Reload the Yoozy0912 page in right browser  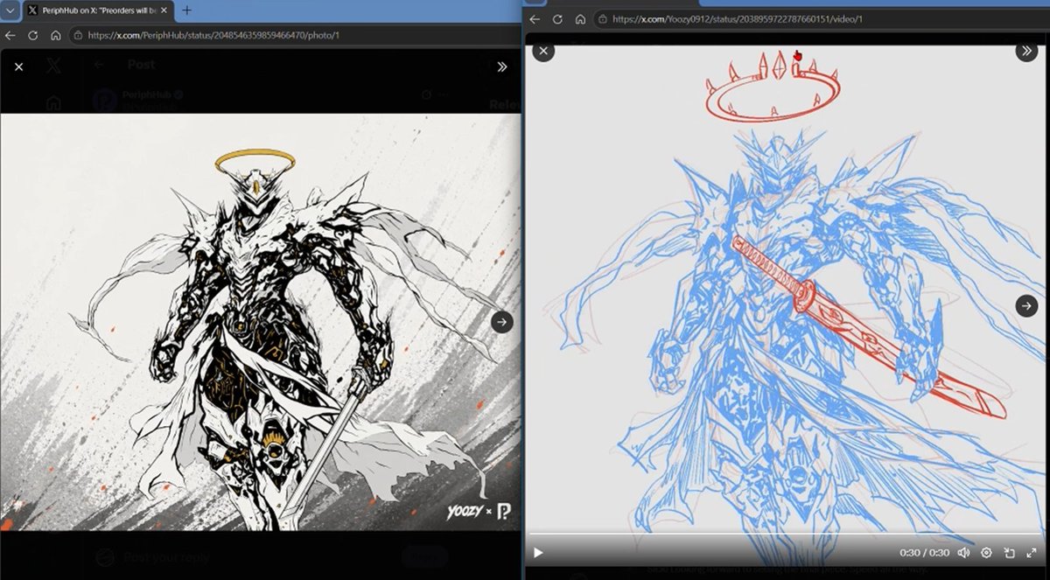[557, 18]
